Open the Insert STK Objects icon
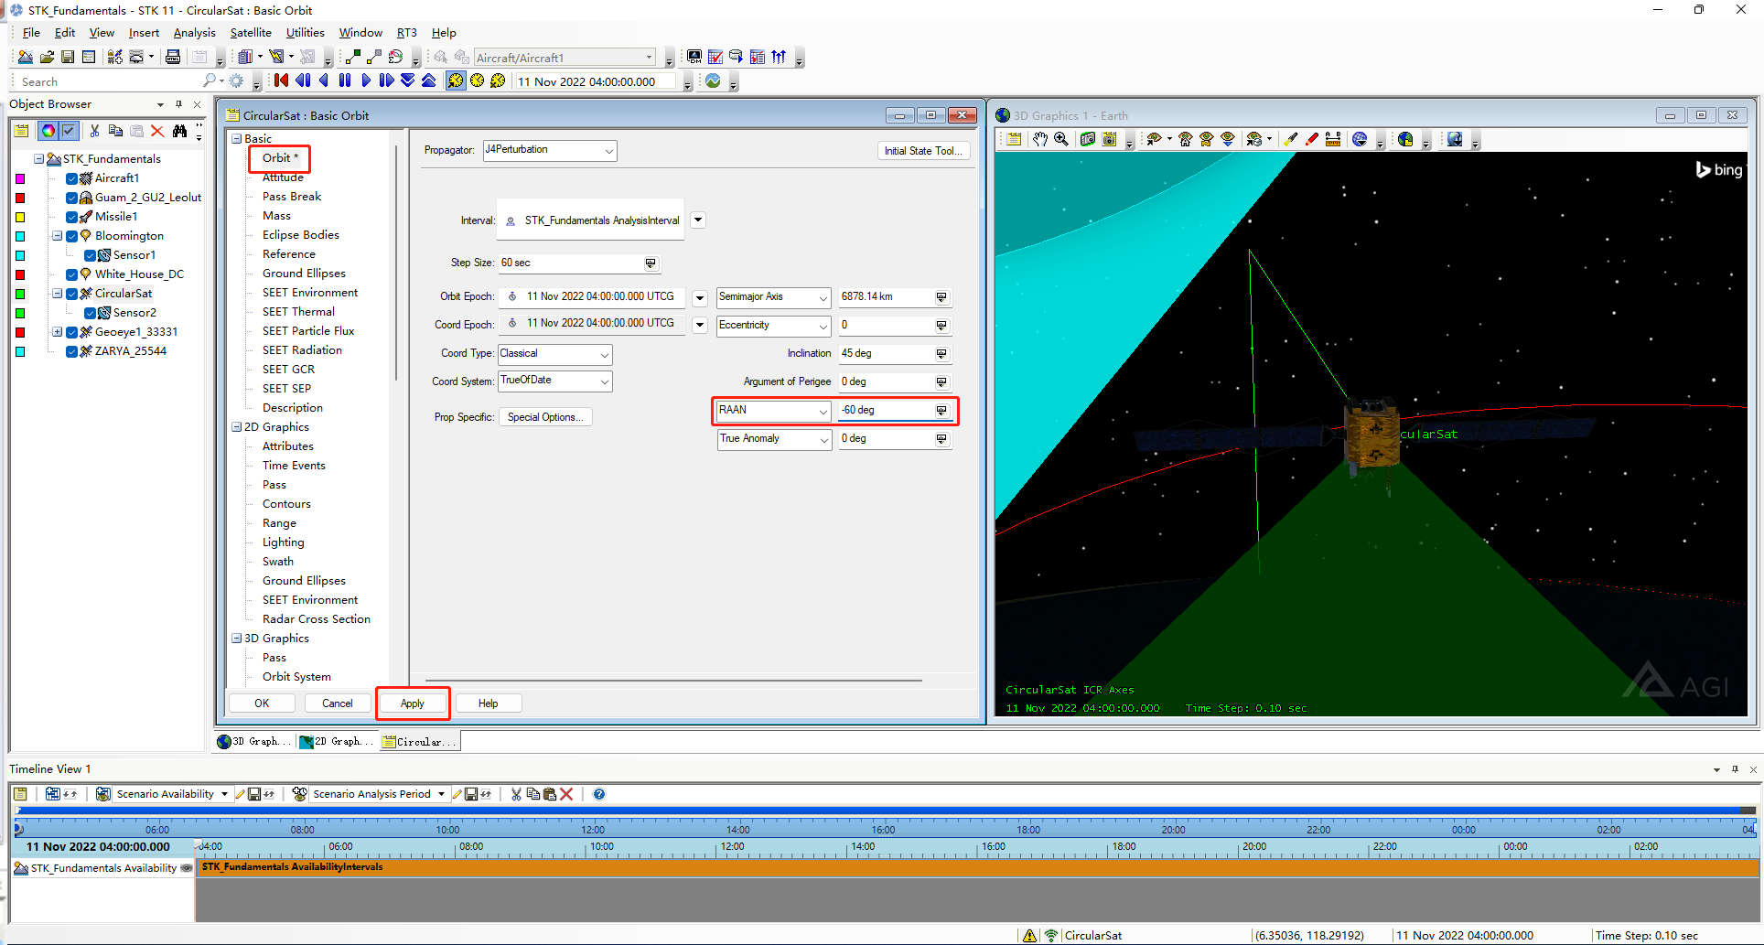The height and width of the screenshot is (945, 1764). tap(114, 57)
